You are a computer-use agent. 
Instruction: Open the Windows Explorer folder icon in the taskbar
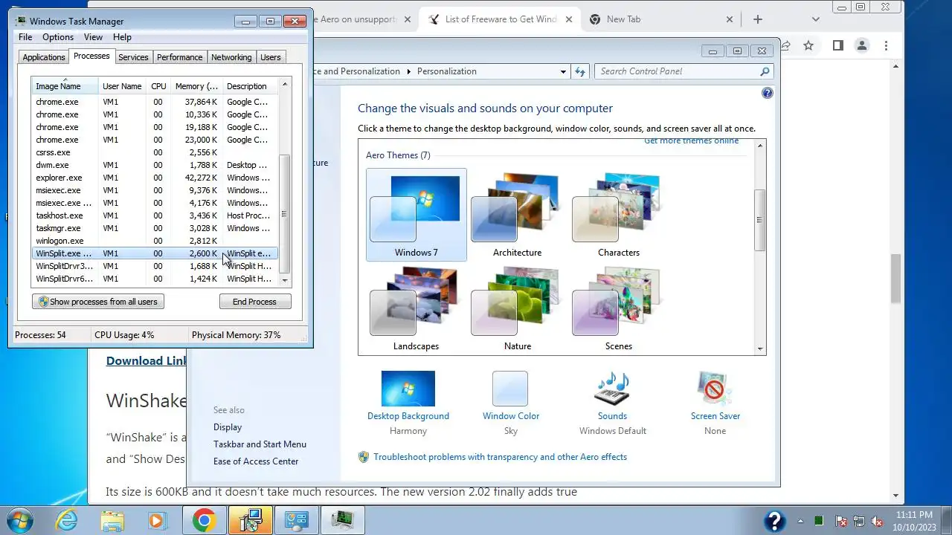pyautogui.click(x=112, y=520)
